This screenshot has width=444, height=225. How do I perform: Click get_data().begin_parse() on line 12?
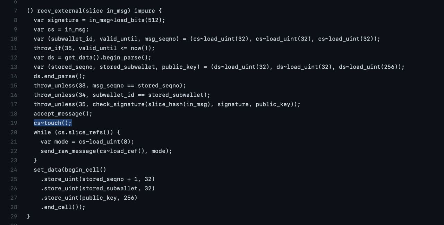click(x=108, y=58)
